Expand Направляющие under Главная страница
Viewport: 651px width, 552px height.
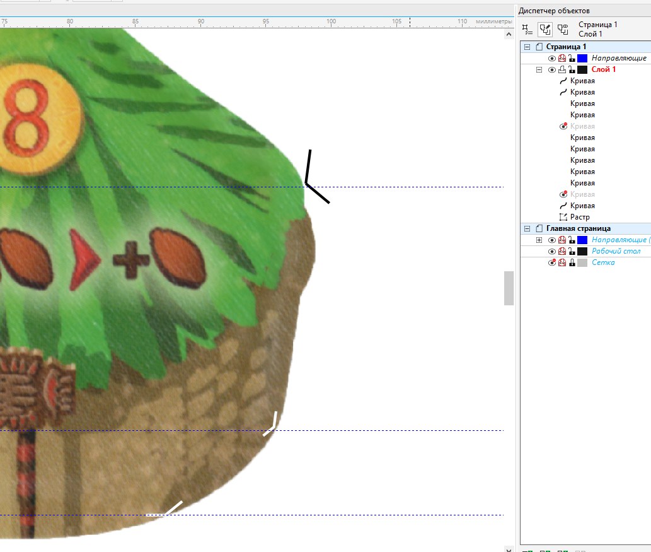[539, 240]
